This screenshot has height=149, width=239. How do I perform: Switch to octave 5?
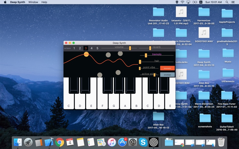click(x=97, y=48)
